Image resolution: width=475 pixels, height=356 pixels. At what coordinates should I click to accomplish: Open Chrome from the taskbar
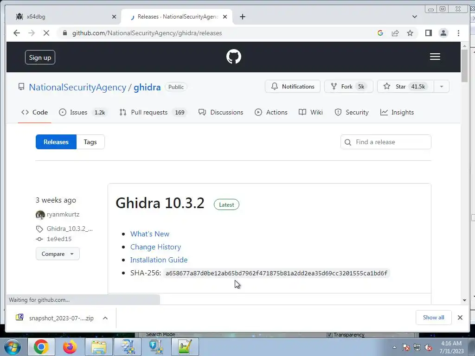pyautogui.click(x=41, y=347)
